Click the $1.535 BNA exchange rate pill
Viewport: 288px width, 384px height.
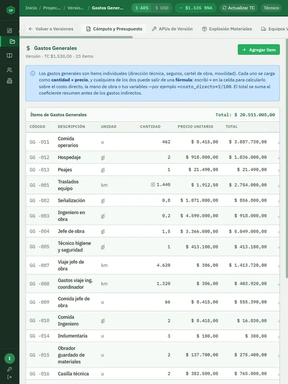[196, 8]
